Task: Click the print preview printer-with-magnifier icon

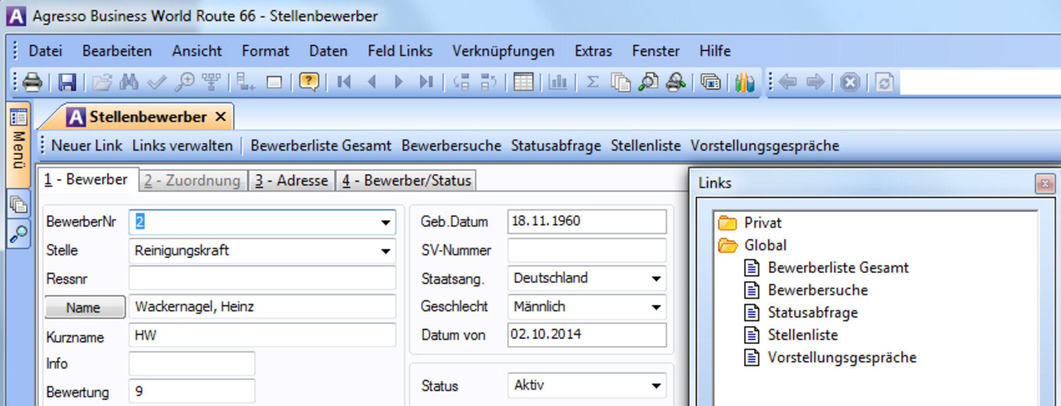Action: [x=676, y=82]
